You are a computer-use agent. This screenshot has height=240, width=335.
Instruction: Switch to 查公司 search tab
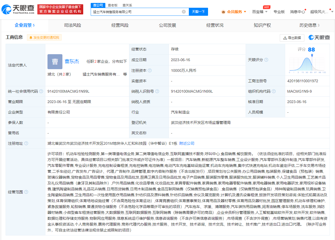98,5
